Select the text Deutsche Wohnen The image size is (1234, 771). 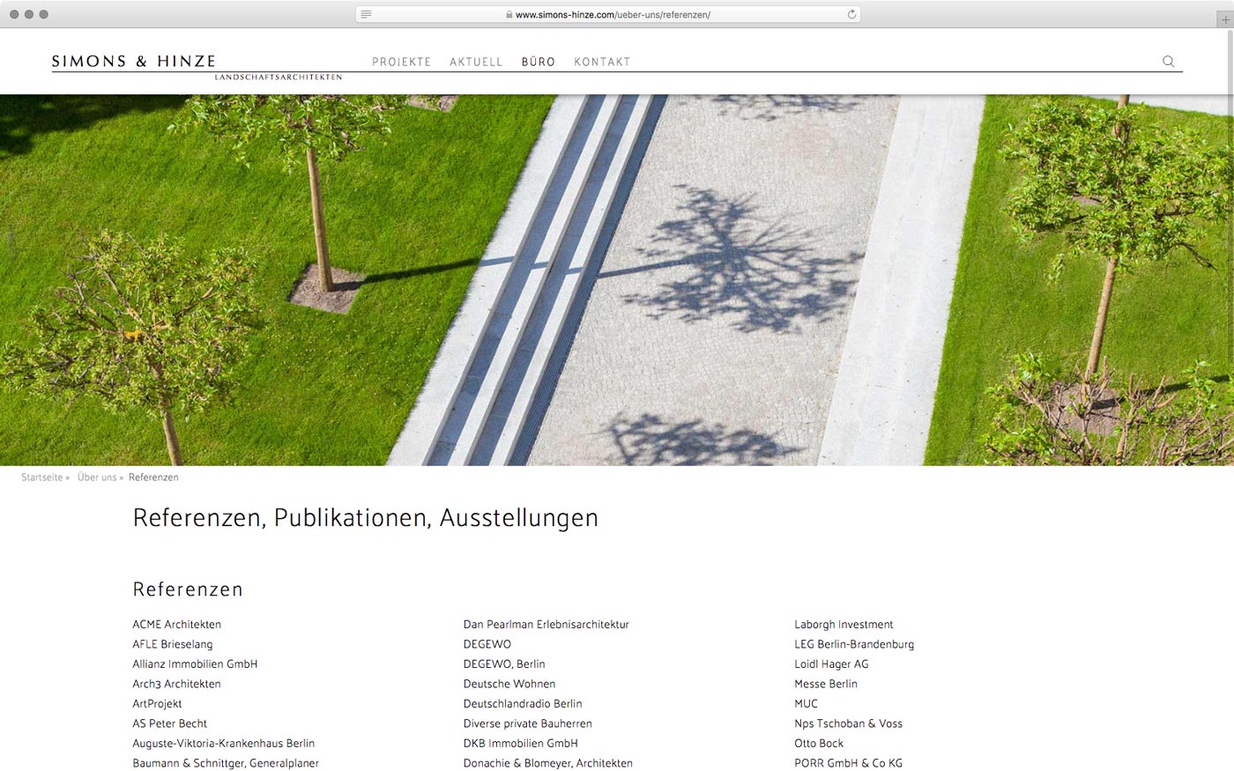point(509,684)
